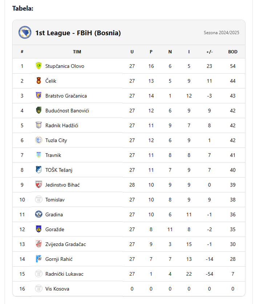Click Tuzla City club crest
258x304 pixels.
[39, 140]
